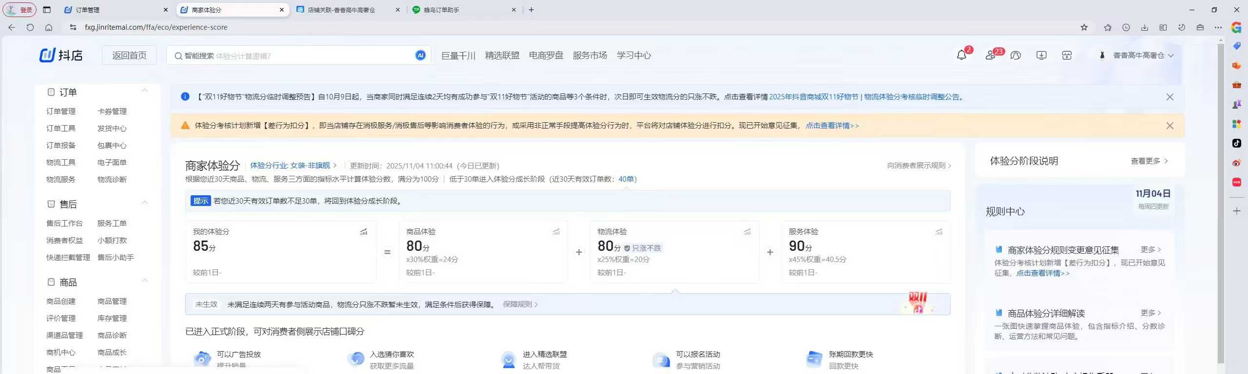This screenshot has height=374, width=1248.
Task: Click the AI button in the search box
Action: point(420,56)
